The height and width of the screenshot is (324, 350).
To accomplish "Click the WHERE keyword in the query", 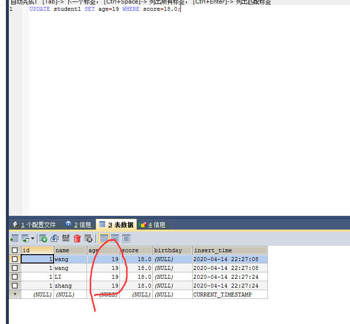I will point(131,9).
